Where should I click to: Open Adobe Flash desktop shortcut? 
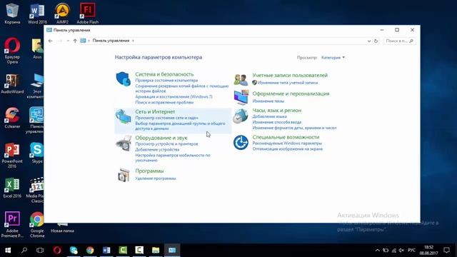pyautogui.click(x=87, y=14)
